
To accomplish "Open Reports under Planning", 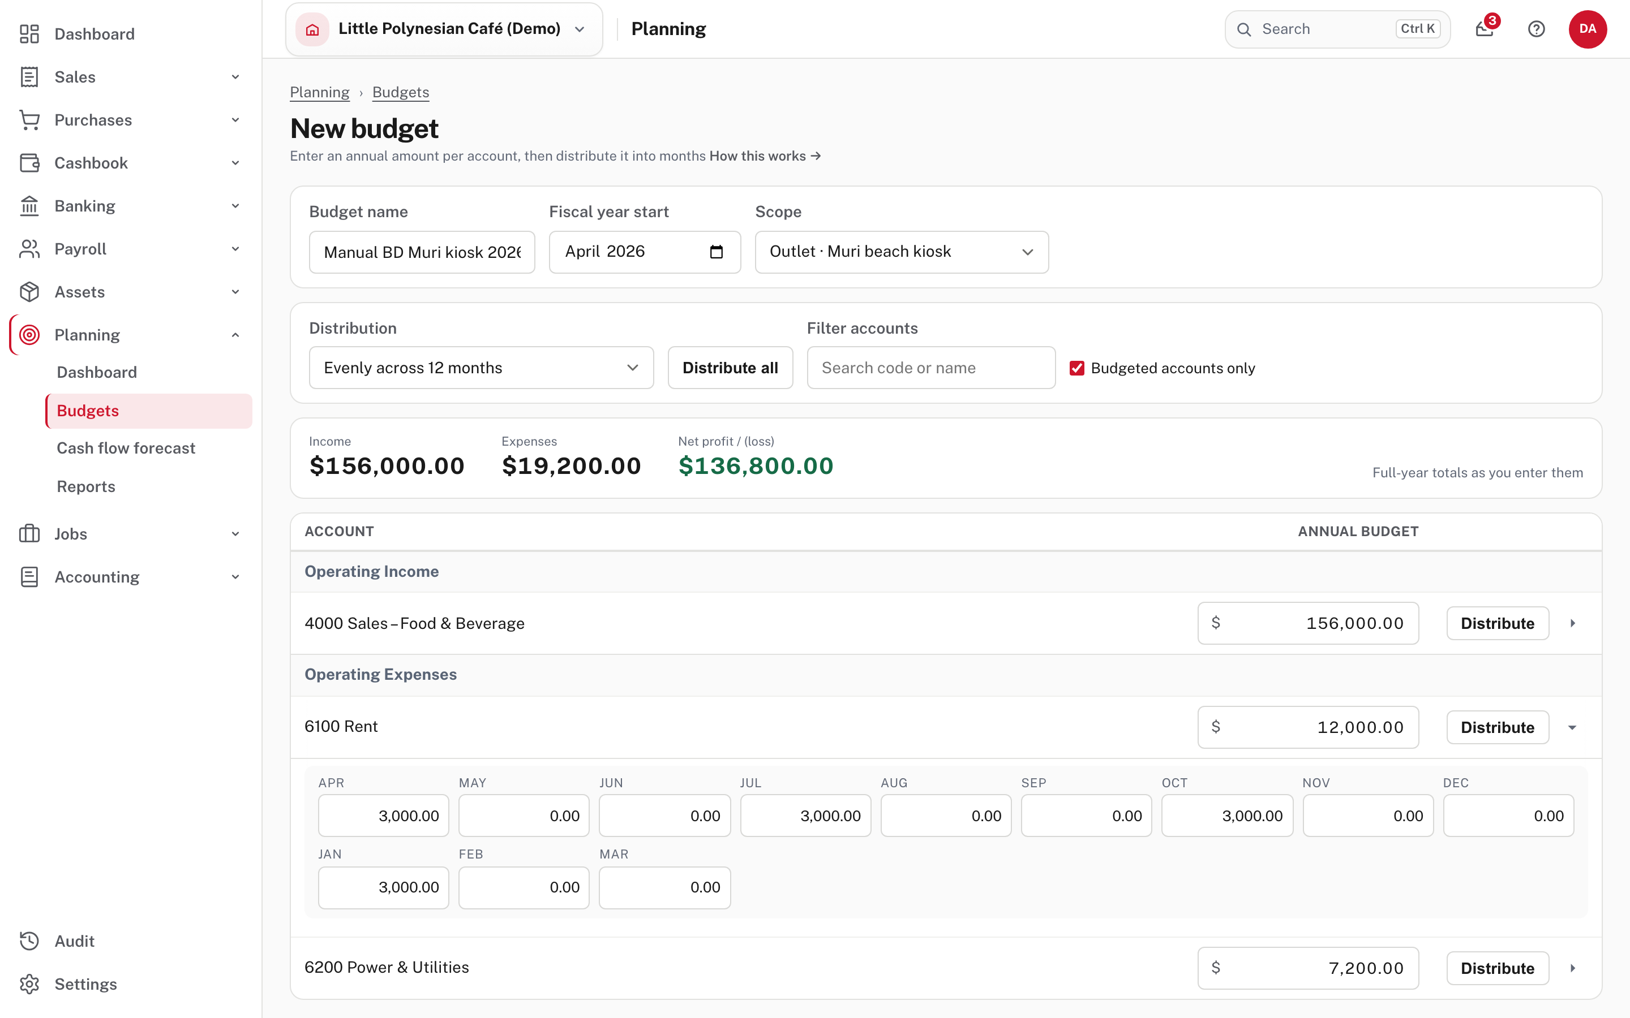I will click(86, 487).
